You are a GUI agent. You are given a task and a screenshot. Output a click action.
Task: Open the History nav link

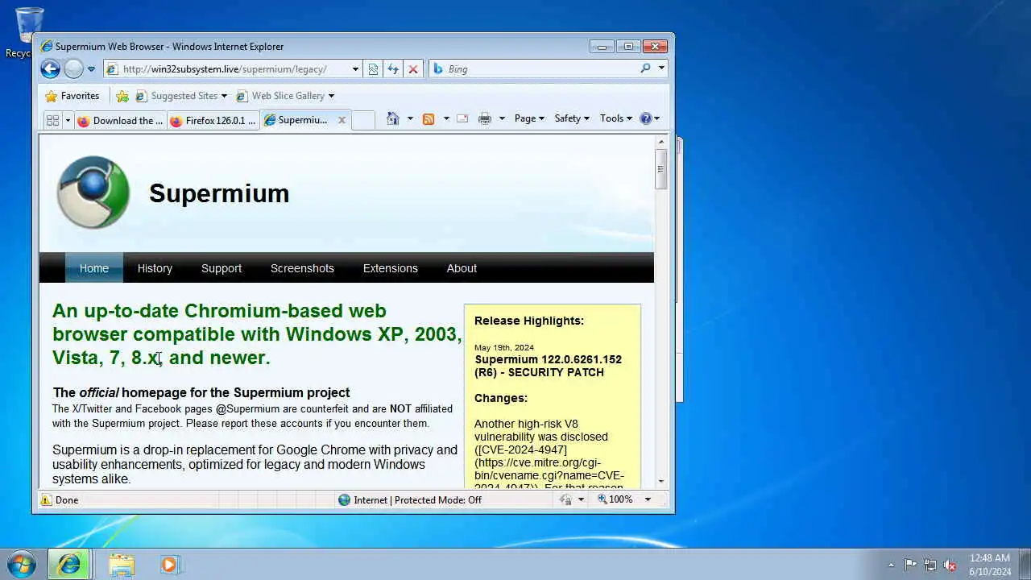[155, 268]
